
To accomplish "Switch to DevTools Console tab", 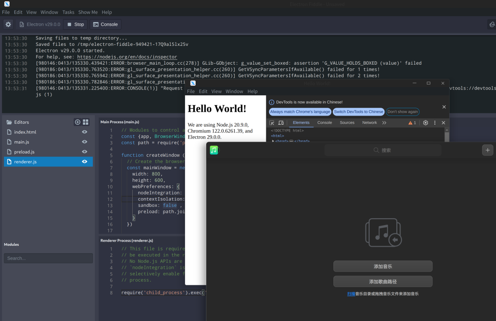I will point(325,122).
